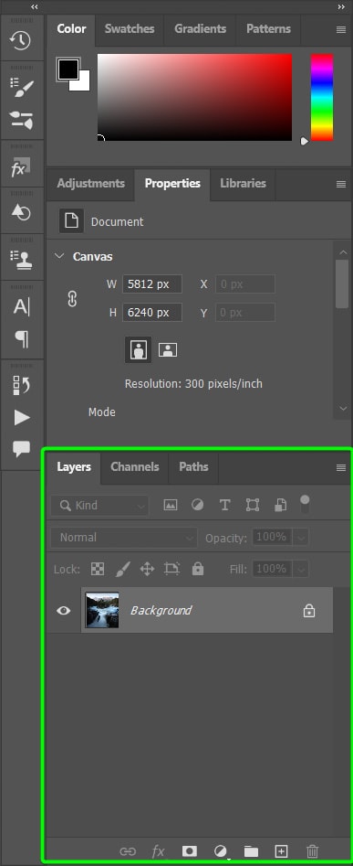
Task: Open the Tool Presets stamp icon
Action: (x=22, y=260)
